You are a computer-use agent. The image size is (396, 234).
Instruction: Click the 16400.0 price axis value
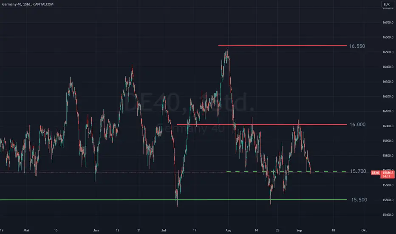[x=388, y=67]
